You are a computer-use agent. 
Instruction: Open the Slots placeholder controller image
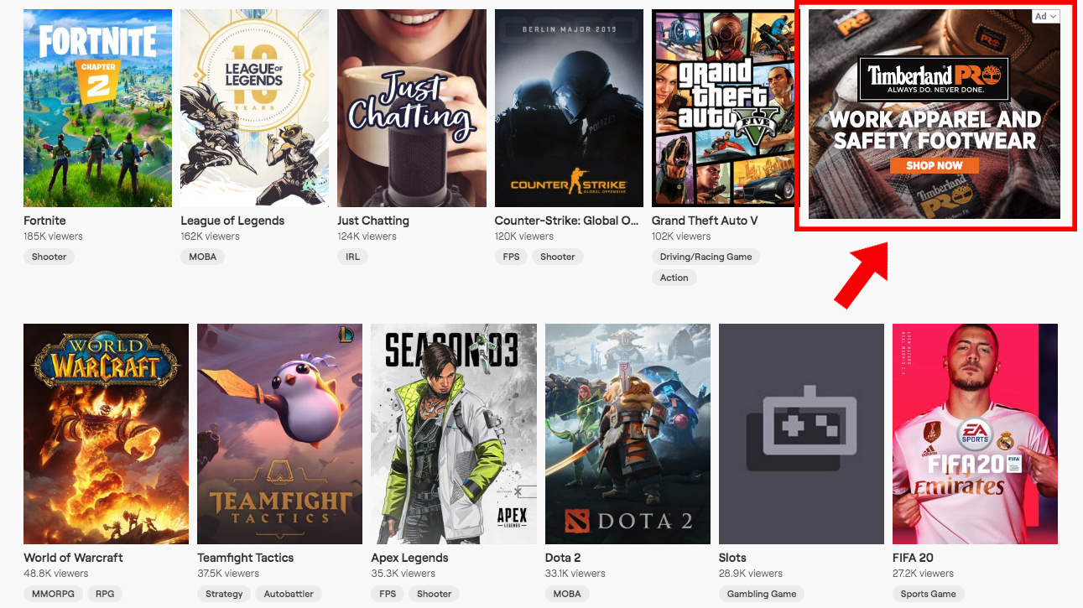pyautogui.click(x=801, y=434)
